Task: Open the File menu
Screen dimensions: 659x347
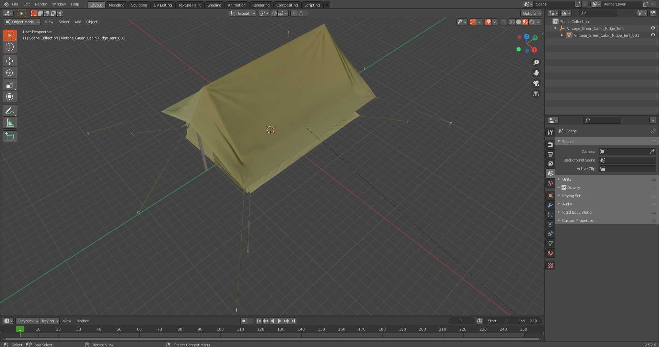Action: 15,4
